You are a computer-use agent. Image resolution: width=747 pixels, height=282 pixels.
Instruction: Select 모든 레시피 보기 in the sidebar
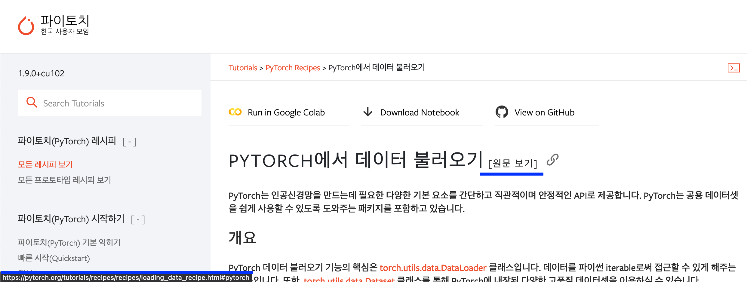45,164
